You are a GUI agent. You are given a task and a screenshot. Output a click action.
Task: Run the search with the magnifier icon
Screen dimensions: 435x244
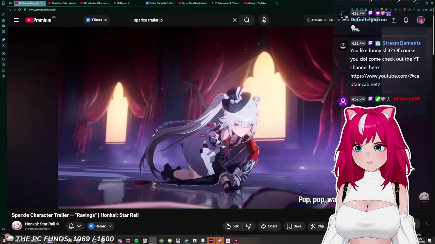click(x=247, y=20)
